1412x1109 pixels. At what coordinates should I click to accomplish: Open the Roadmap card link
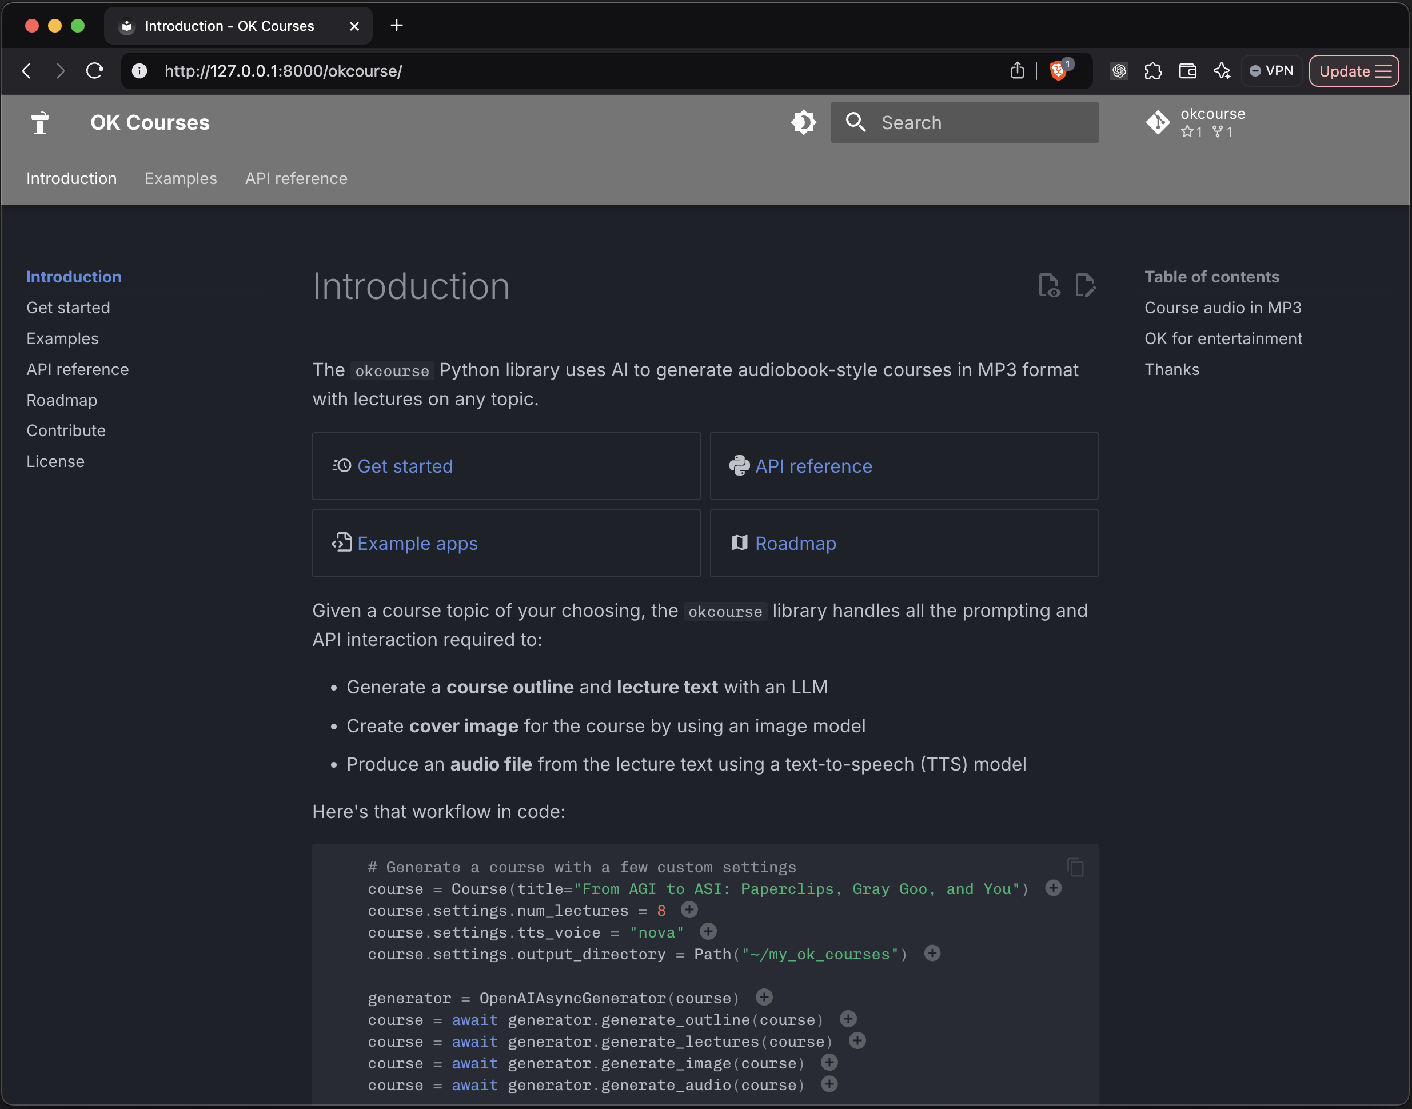[x=795, y=544]
